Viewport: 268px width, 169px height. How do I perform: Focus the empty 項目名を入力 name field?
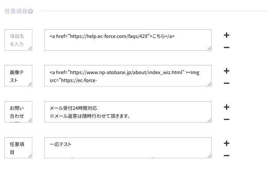click(18, 40)
